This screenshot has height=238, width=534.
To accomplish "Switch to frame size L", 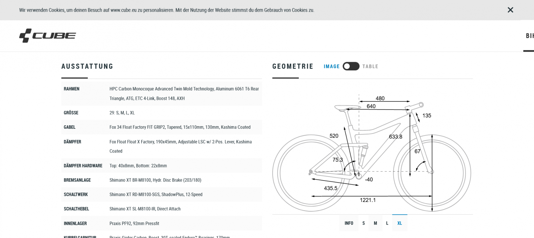I will pyautogui.click(x=387, y=223).
